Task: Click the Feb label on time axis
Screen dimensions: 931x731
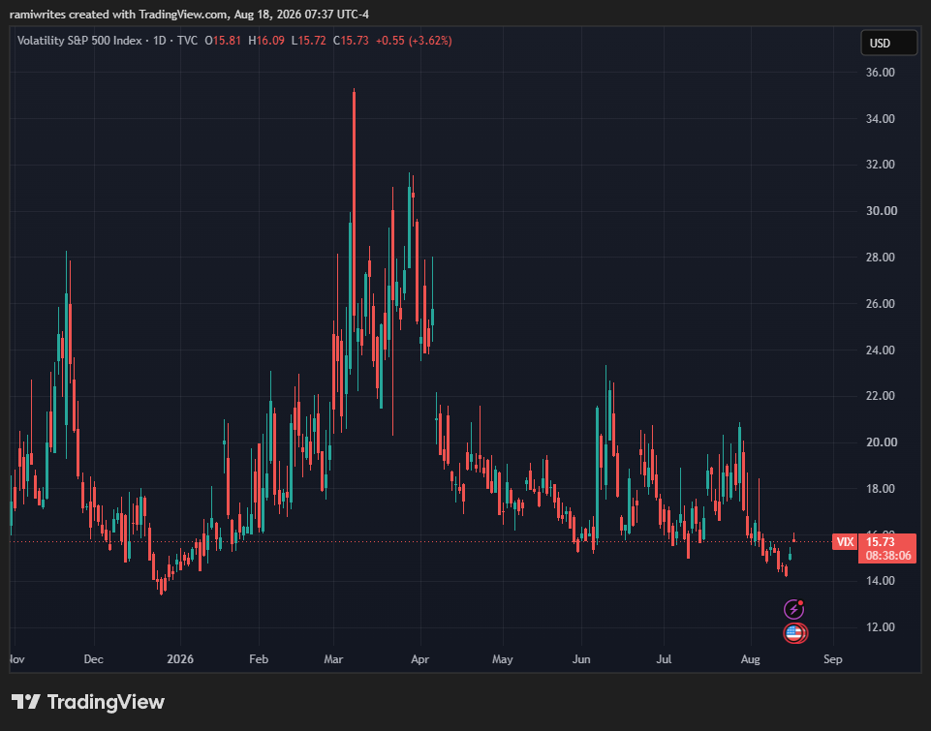Action: click(x=259, y=659)
